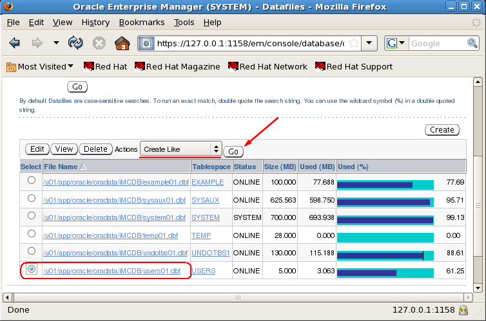Click the vertical scrollbar up arrow
This screenshot has height=321, width=486.
point(478,82)
